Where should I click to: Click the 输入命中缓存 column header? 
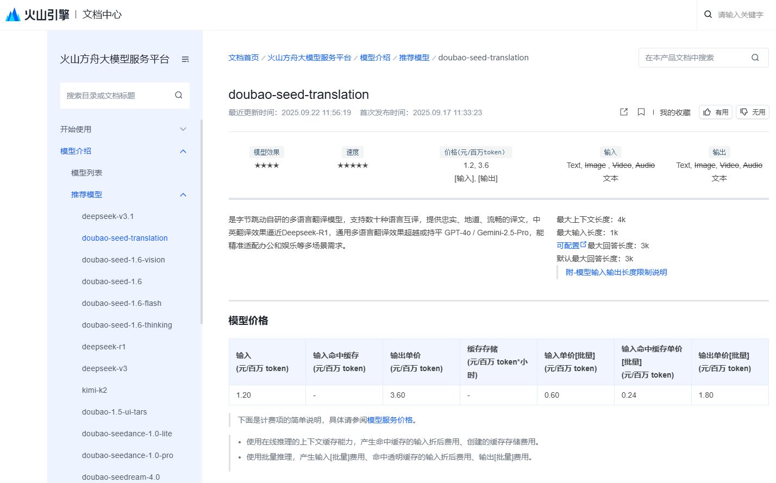pos(345,362)
